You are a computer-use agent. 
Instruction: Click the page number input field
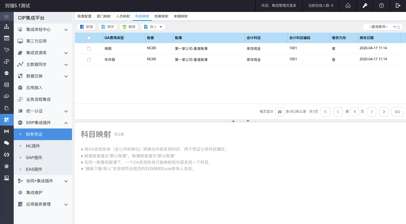[355, 112]
